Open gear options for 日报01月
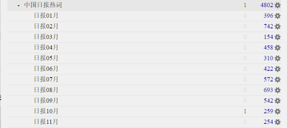 coord(278,16)
